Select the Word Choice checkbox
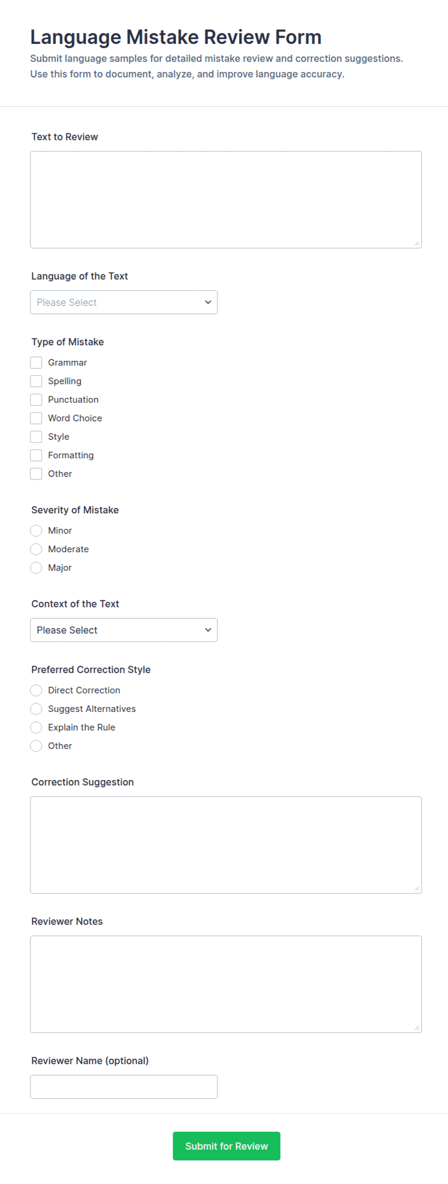This screenshot has height=1184, width=448. (x=36, y=419)
